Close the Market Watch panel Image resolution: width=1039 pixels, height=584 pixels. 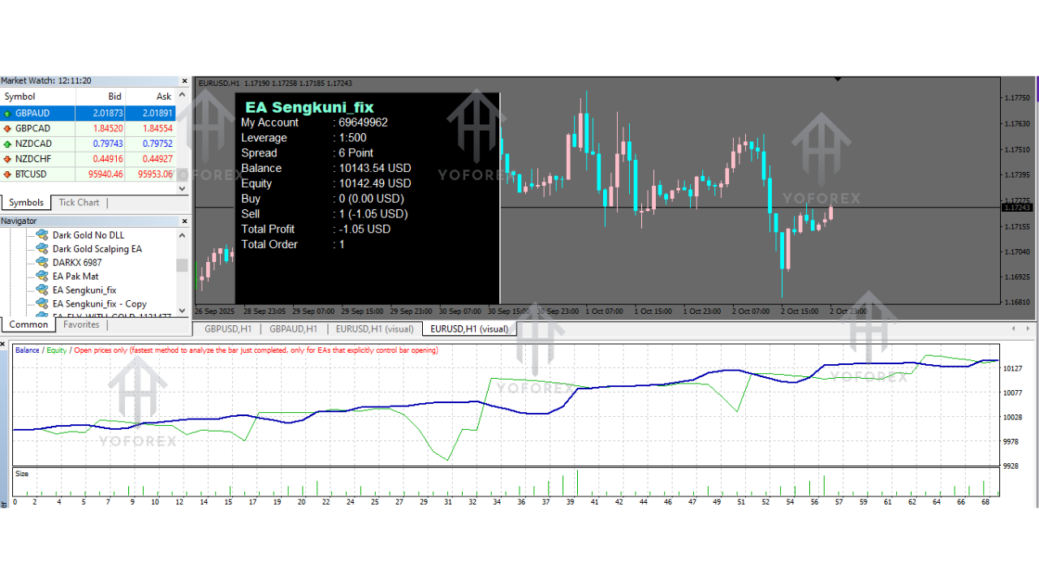tap(184, 81)
